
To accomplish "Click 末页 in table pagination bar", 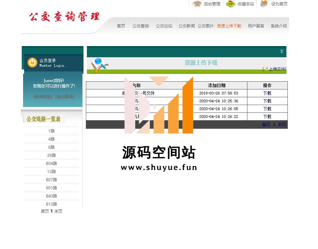I will pyautogui.click(x=282, y=125).
